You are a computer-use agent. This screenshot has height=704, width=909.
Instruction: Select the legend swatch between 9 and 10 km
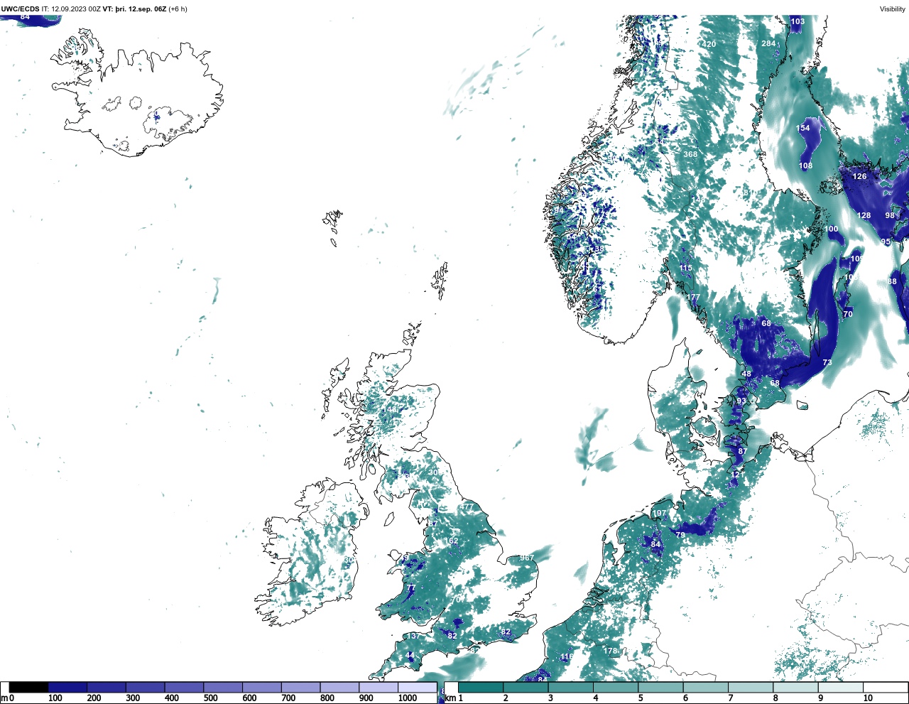(x=841, y=688)
